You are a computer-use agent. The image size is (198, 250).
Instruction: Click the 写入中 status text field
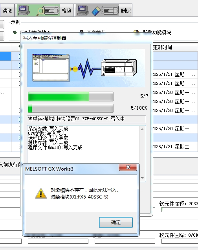(x=86, y=119)
